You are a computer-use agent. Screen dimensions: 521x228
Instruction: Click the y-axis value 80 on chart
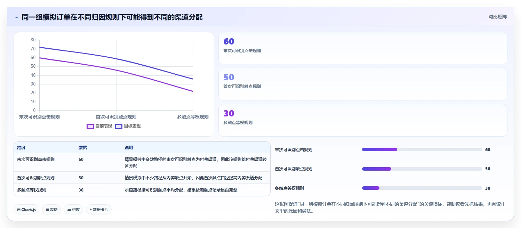click(x=33, y=40)
